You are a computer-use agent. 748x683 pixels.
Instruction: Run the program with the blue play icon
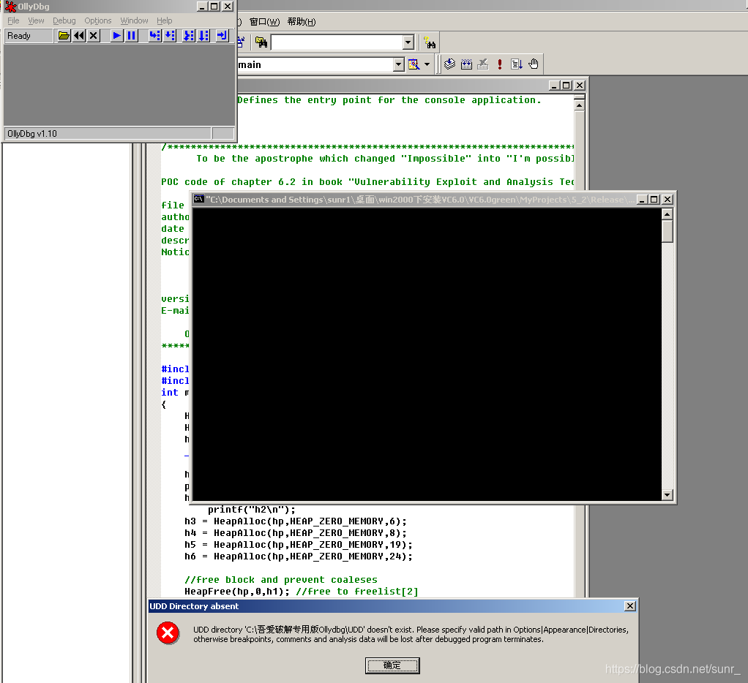[x=116, y=36]
